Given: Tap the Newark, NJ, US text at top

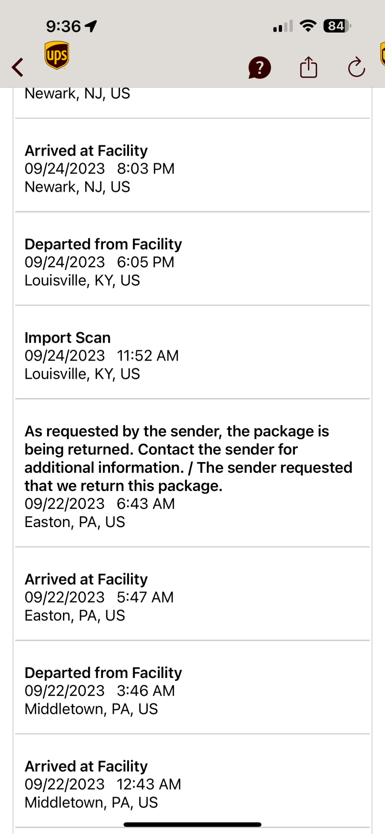Looking at the screenshot, I should click(x=78, y=93).
